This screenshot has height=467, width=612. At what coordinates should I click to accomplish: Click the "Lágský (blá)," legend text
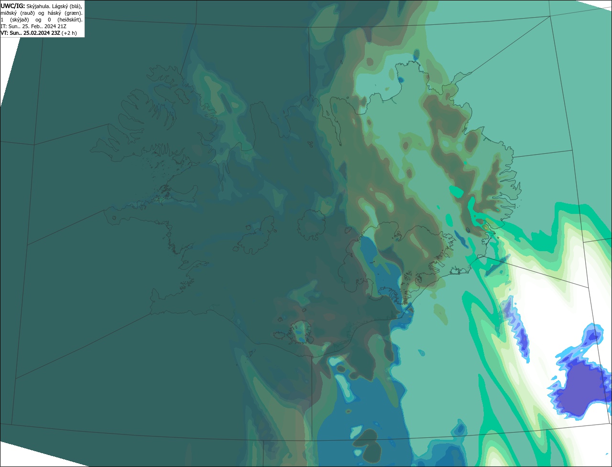coord(67,7)
